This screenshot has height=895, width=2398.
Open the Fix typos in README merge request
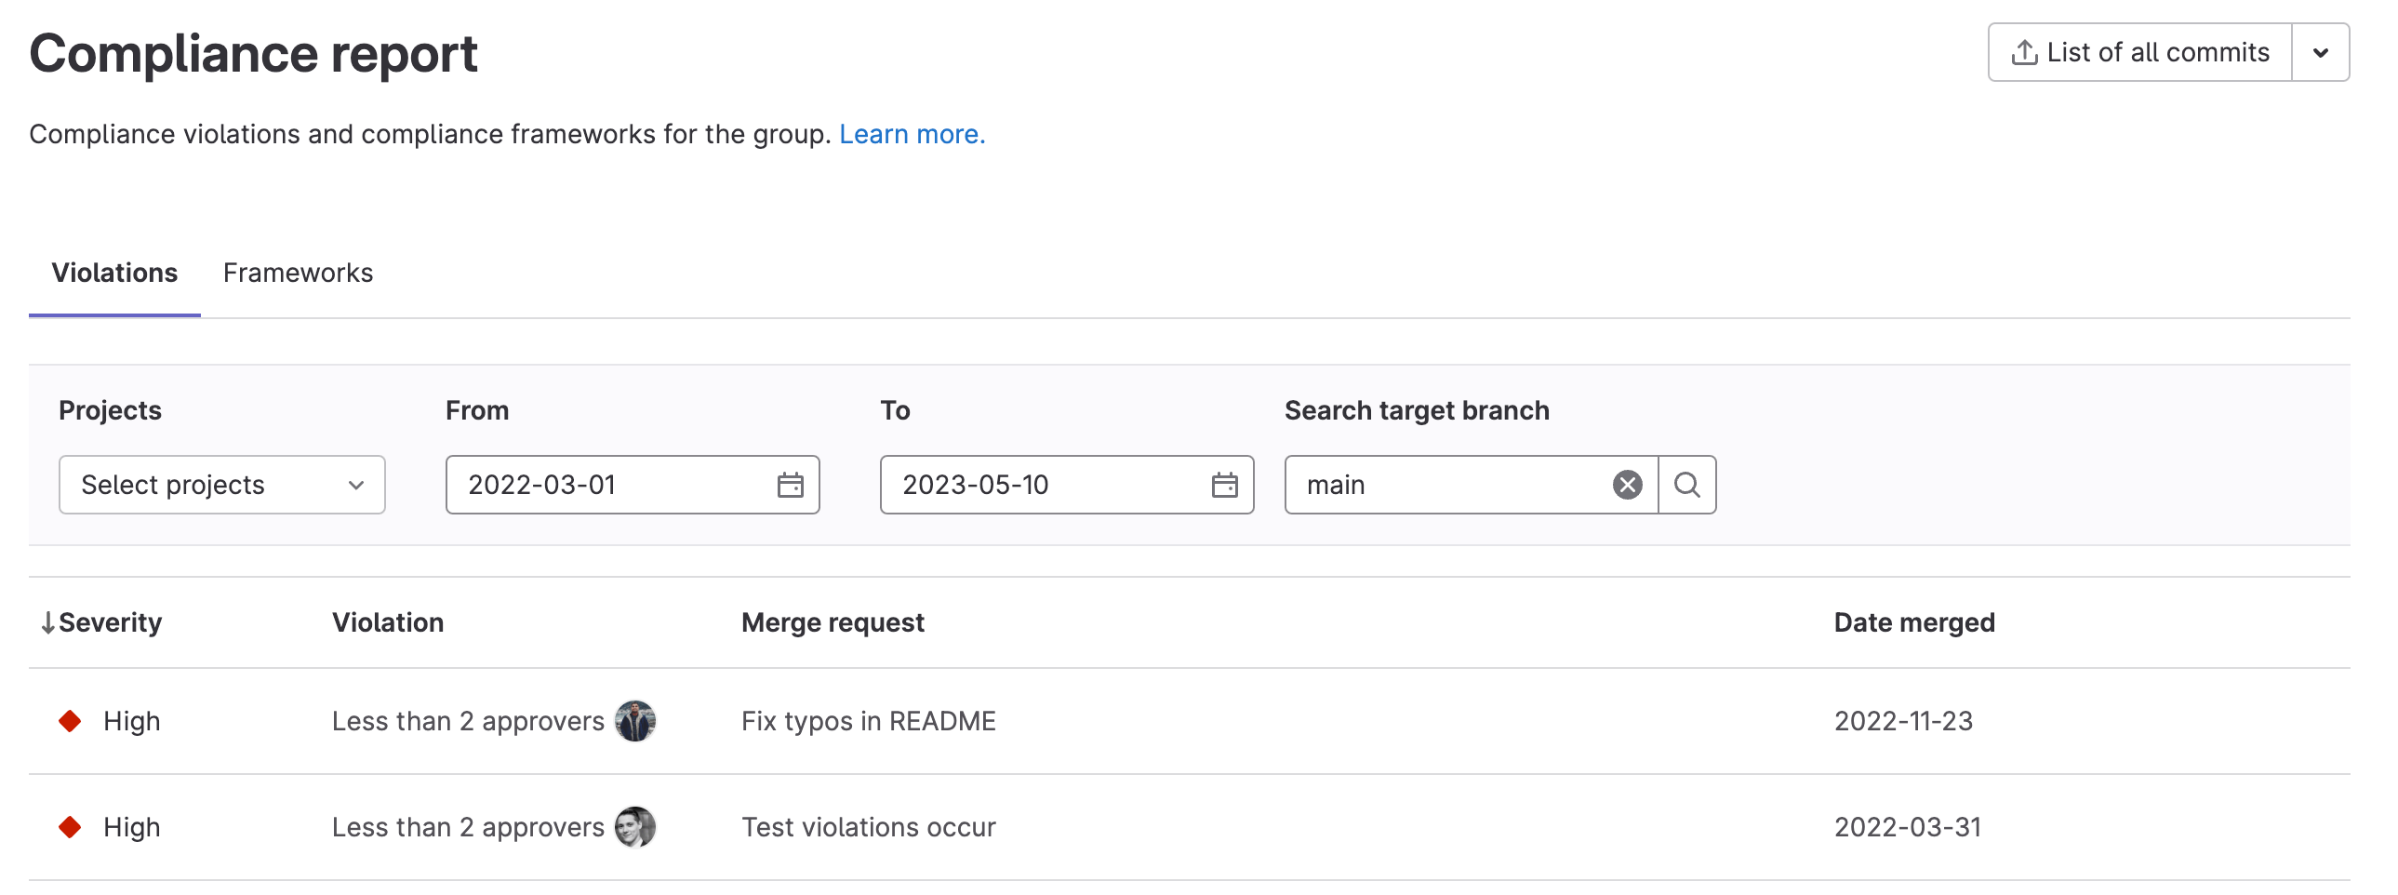coord(868,721)
